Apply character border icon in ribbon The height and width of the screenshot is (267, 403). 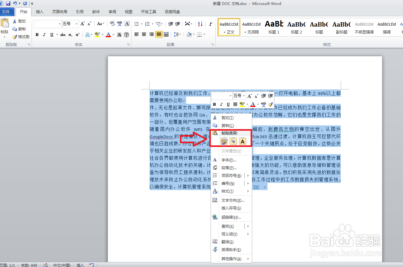tap(127, 24)
